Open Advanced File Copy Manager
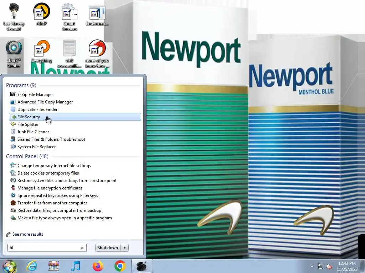This screenshot has height=273, width=365. [75, 102]
